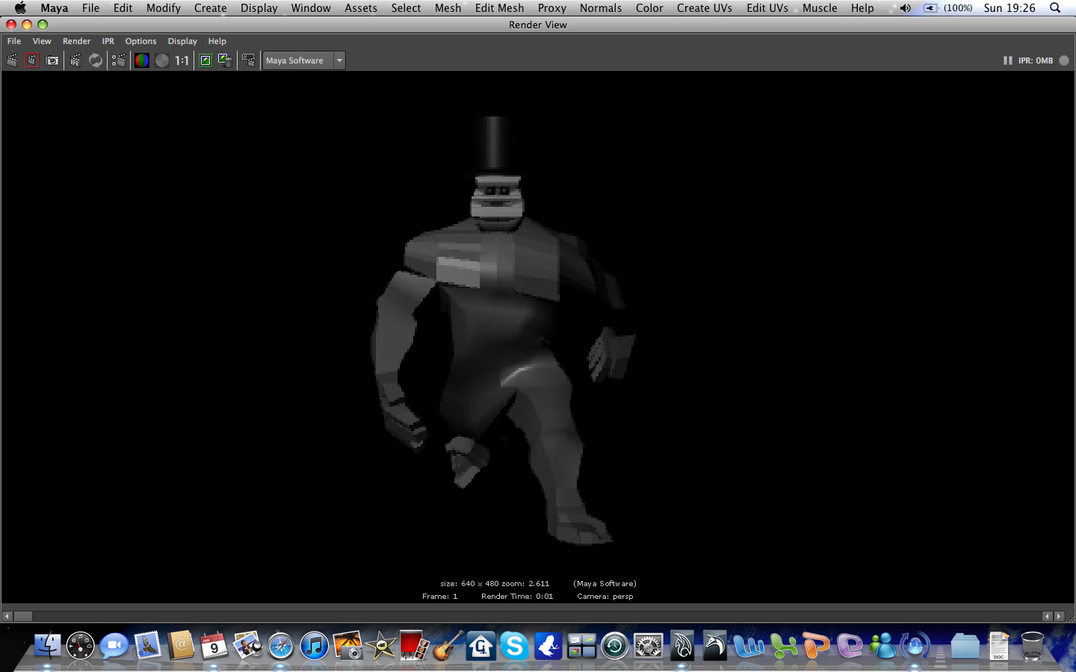Open the Create menu in menu bar
This screenshot has height=672, width=1076.
[x=210, y=8]
